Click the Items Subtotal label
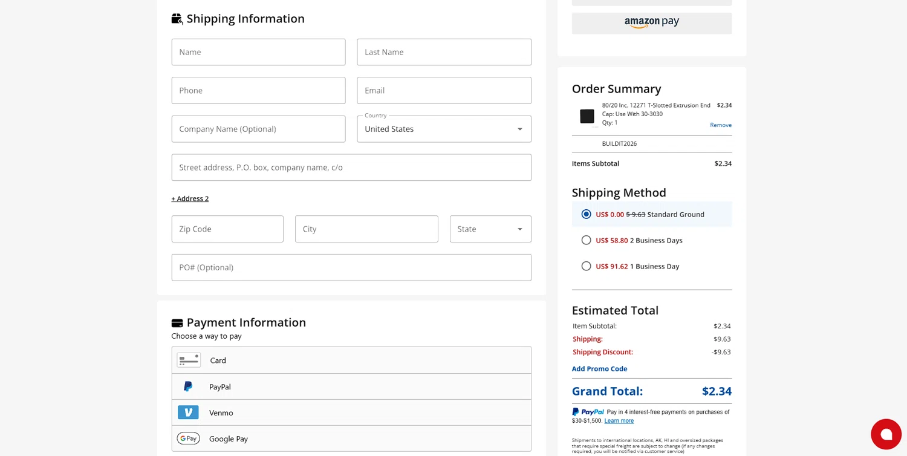907x456 pixels. tap(596, 163)
